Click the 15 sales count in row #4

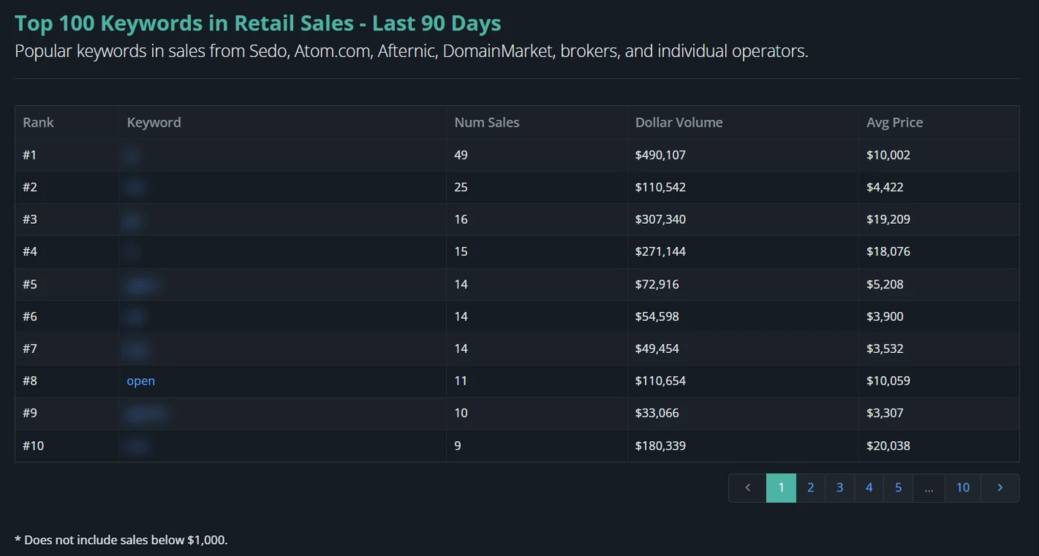coord(461,252)
